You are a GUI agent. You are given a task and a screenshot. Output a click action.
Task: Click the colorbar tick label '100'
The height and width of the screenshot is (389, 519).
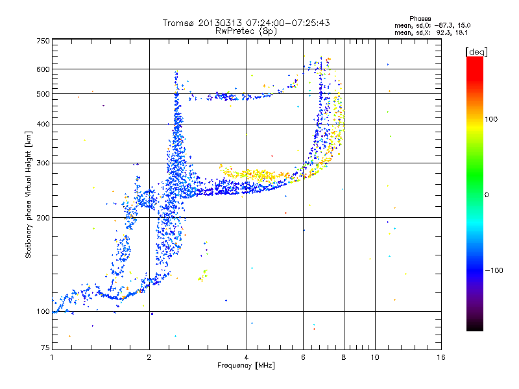point(491,119)
